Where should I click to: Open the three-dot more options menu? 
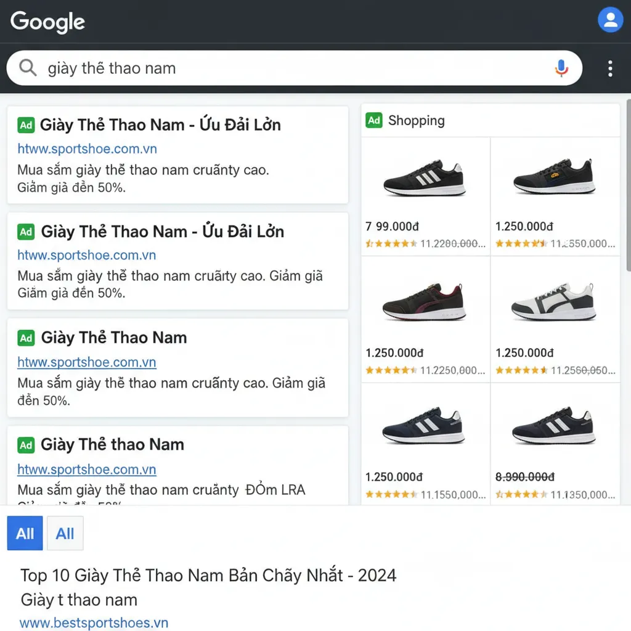[610, 68]
